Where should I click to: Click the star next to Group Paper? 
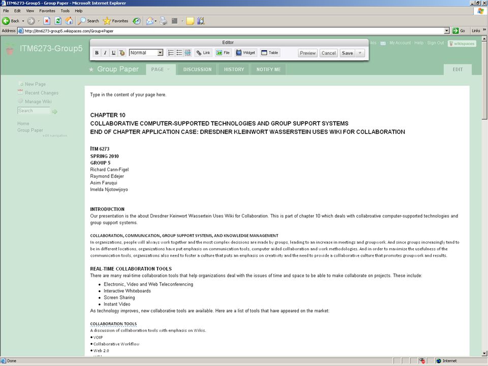click(91, 70)
